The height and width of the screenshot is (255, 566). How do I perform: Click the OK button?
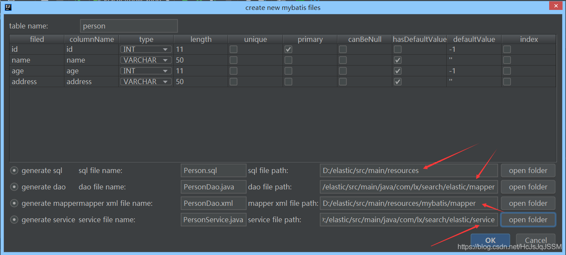[490, 240]
